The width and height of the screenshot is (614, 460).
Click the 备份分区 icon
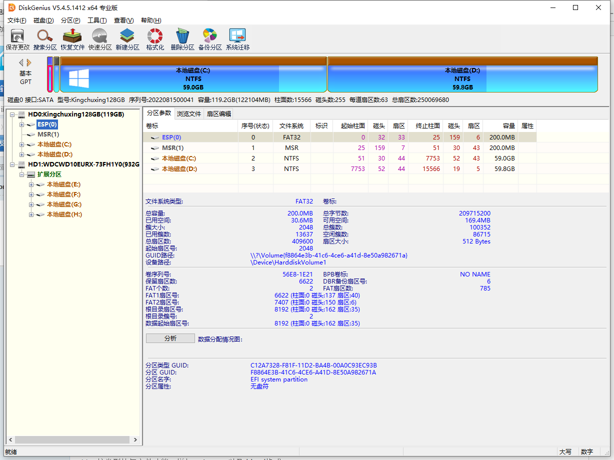(x=210, y=38)
